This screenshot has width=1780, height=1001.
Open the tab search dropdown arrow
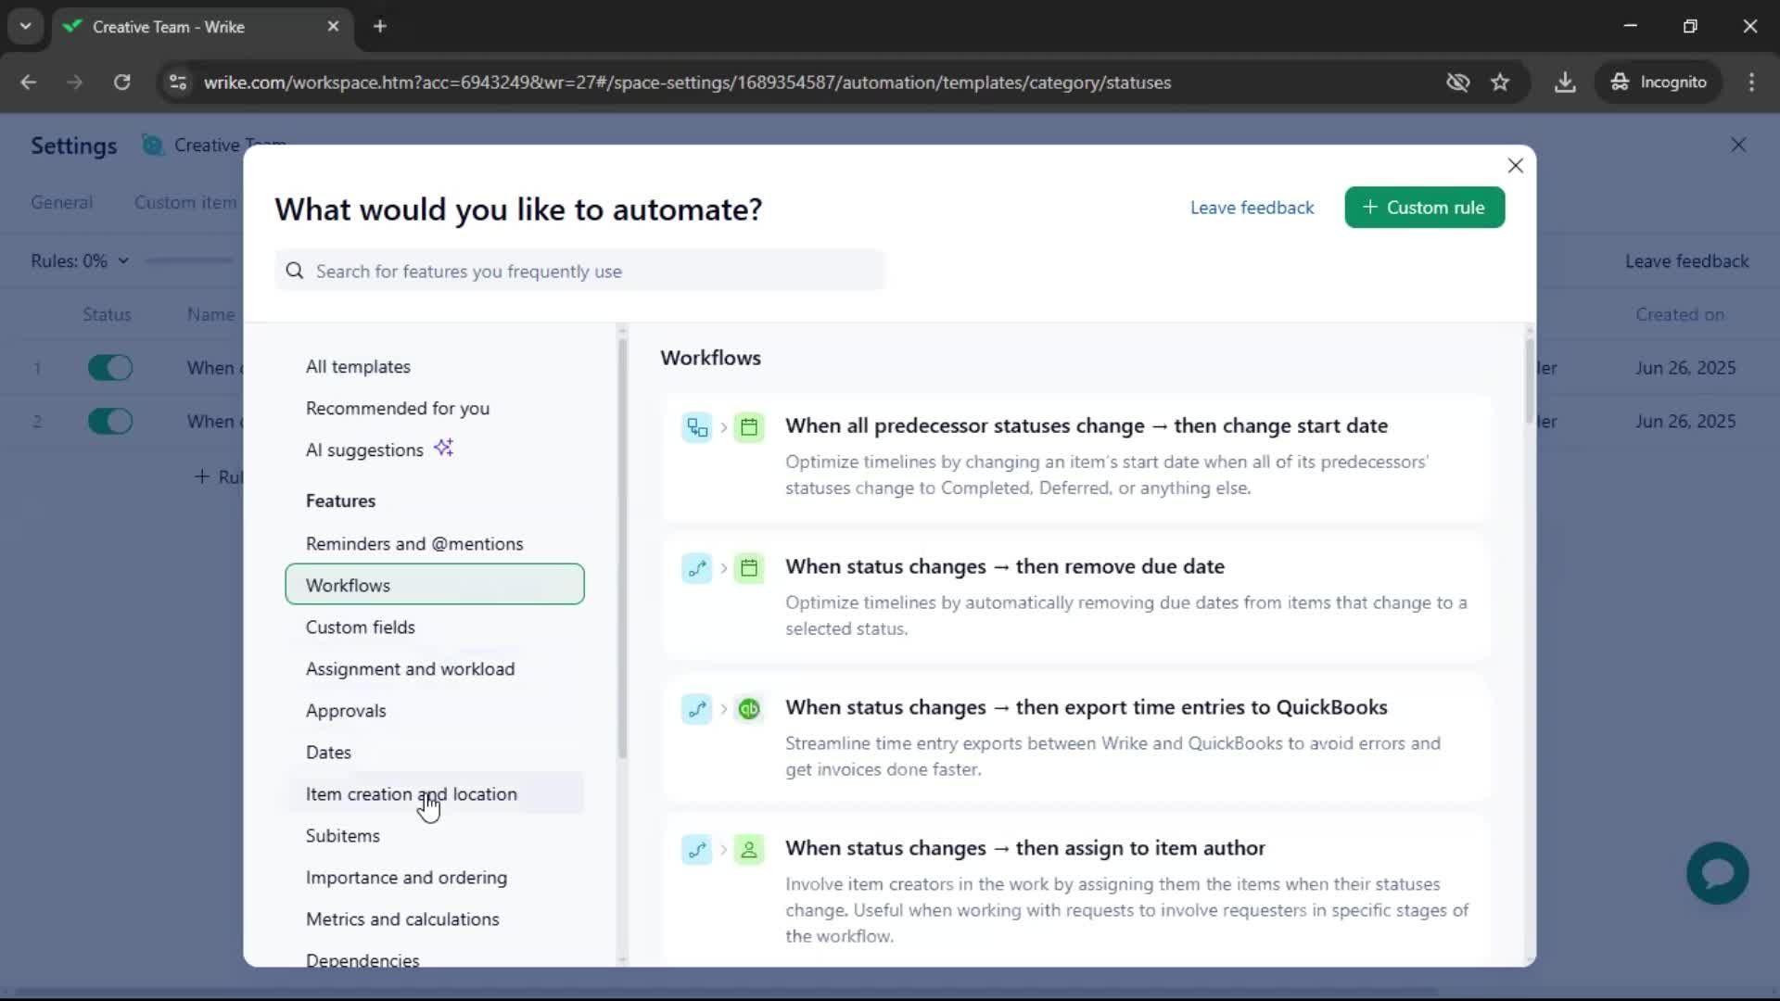coord(26,26)
